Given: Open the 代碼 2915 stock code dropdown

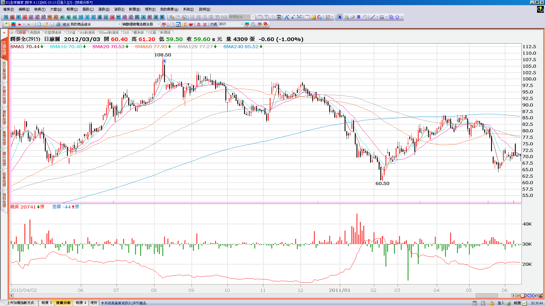Looking at the screenshot, I should 242,24.
